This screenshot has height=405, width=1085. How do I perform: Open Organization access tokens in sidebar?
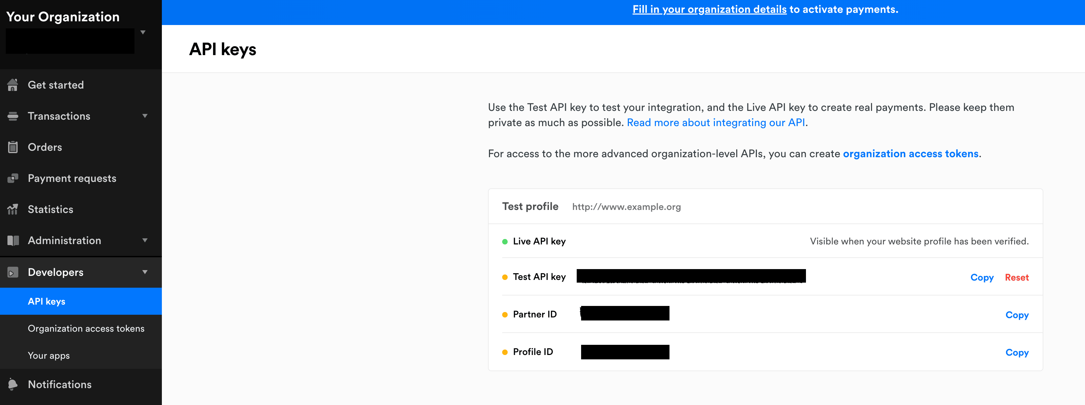86,329
